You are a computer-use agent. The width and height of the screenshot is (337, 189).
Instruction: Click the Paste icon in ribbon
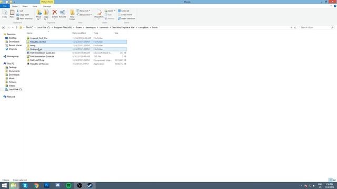[12, 14]
